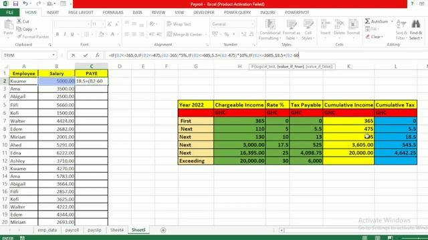Switch to the PAGE LAYOUT tab
Screen dimensions: 428x240
coord(81,13)
